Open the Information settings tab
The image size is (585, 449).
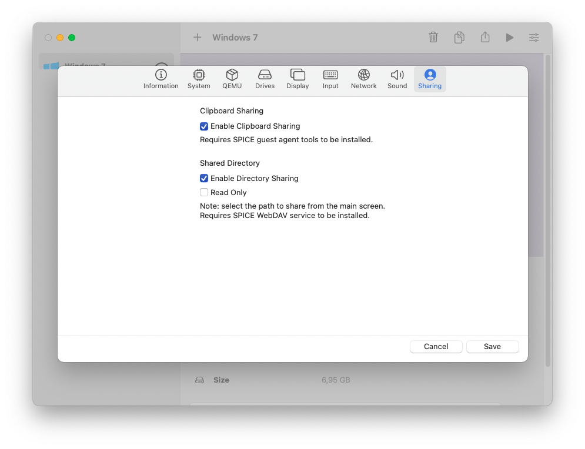coord(161,79)
